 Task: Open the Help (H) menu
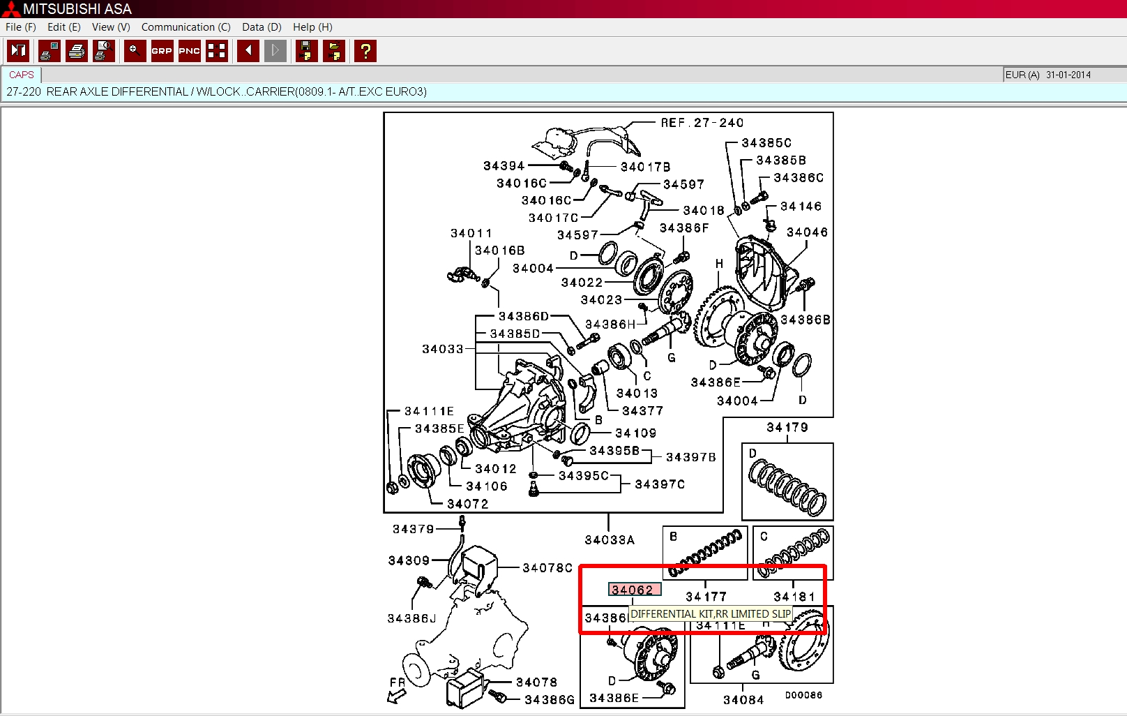point(312,27)
